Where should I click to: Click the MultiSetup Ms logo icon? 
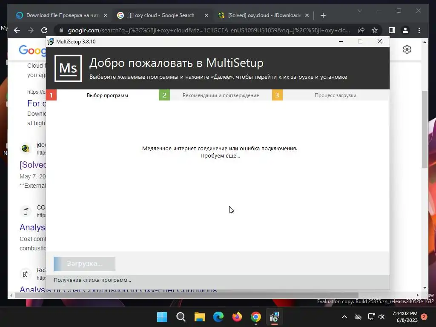pyautogui.click(x=68, y=69)
